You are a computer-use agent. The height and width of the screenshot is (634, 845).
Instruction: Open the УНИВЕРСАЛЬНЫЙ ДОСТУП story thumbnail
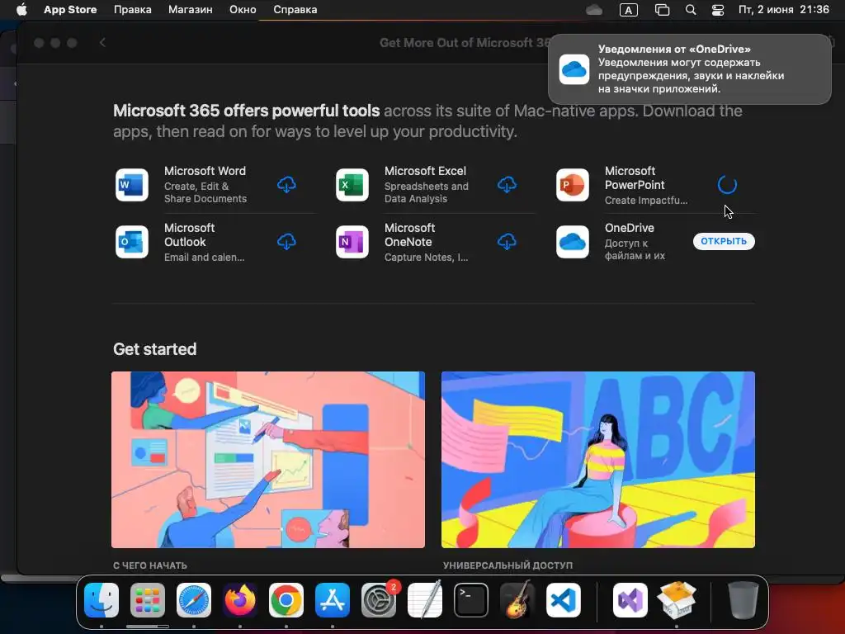(x=597, y=459)
